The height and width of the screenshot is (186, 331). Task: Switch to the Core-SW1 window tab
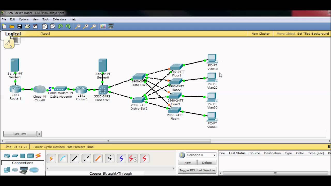[x=20, y=134]
